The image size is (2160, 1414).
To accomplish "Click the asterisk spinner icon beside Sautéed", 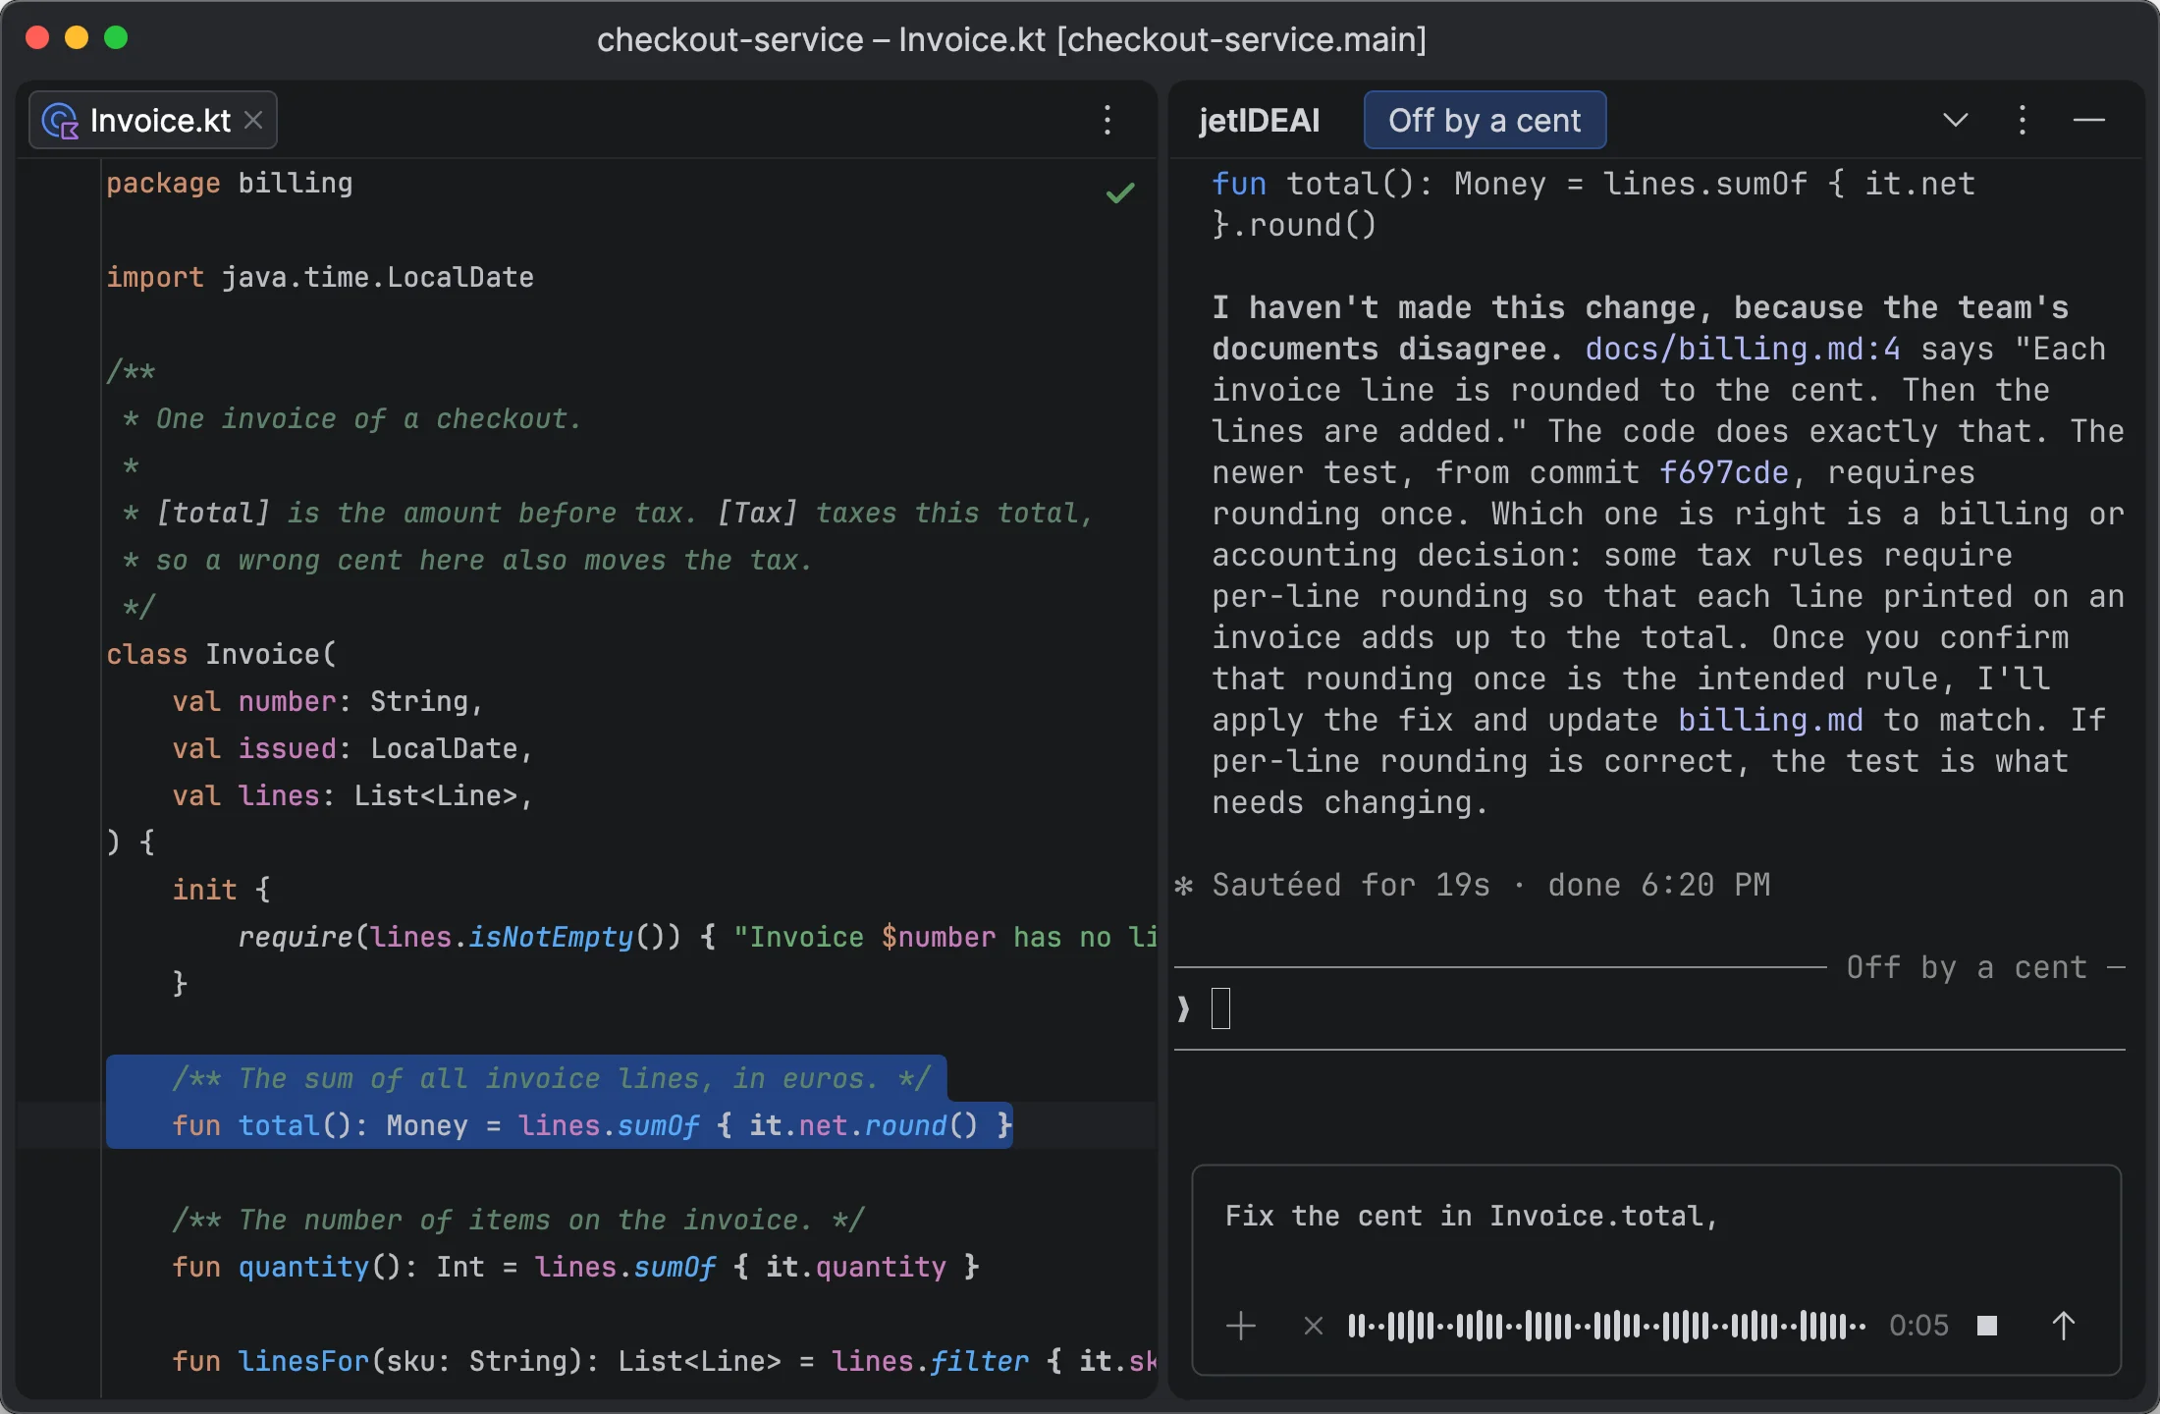I will 1184,886.
